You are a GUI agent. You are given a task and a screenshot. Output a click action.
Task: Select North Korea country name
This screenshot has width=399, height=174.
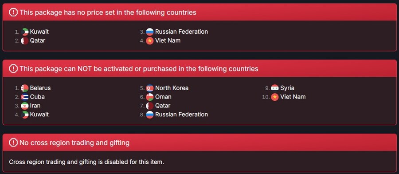pyautogui.click(x=172, y=88)
